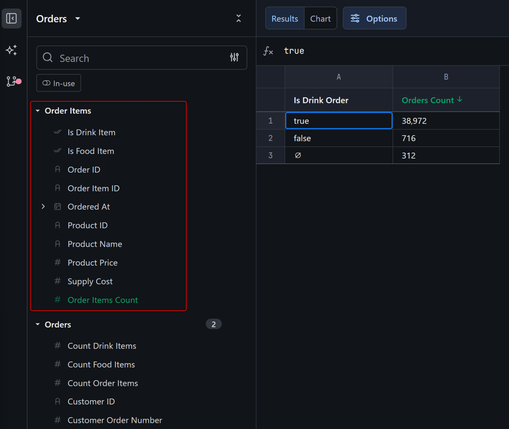Open the AI sparkle assistant icon
The width and height of the screenshot is (509, 429).
coord(11,50)
